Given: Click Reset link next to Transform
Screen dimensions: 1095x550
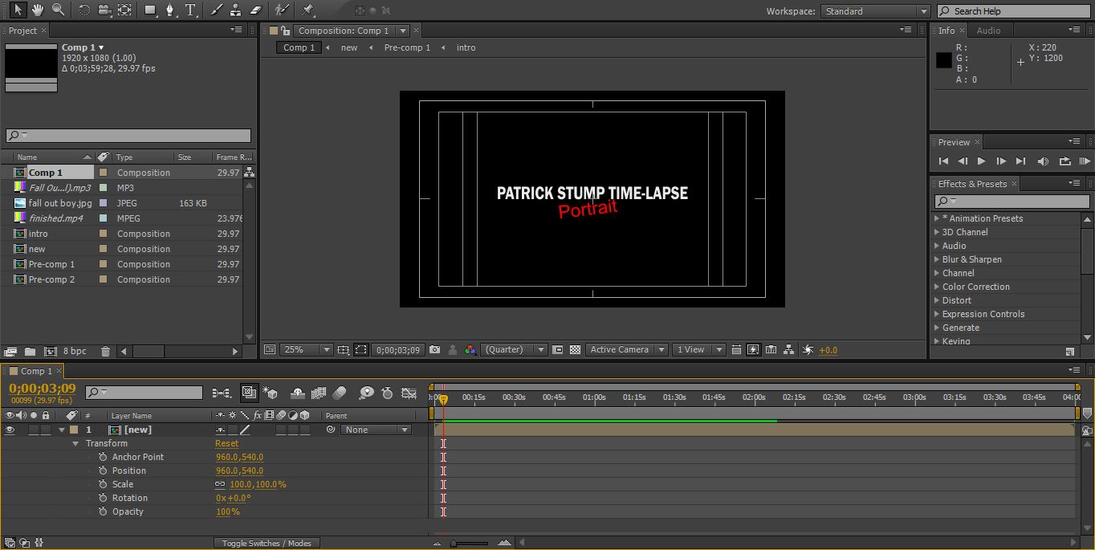Looking at the screenshot, I should 226,443.
